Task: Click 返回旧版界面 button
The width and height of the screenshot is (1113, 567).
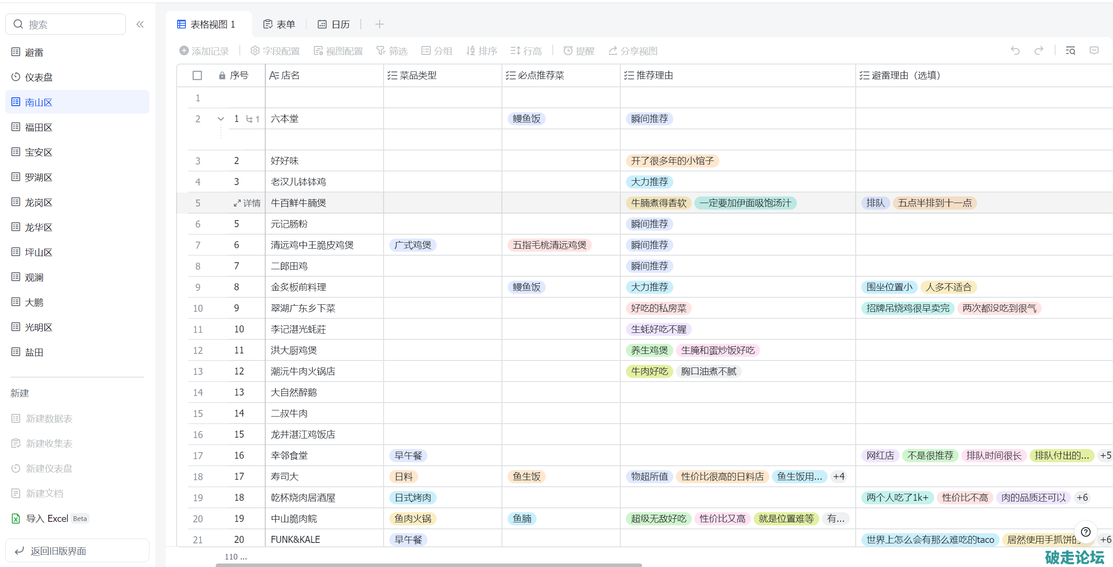Action: 77,551
